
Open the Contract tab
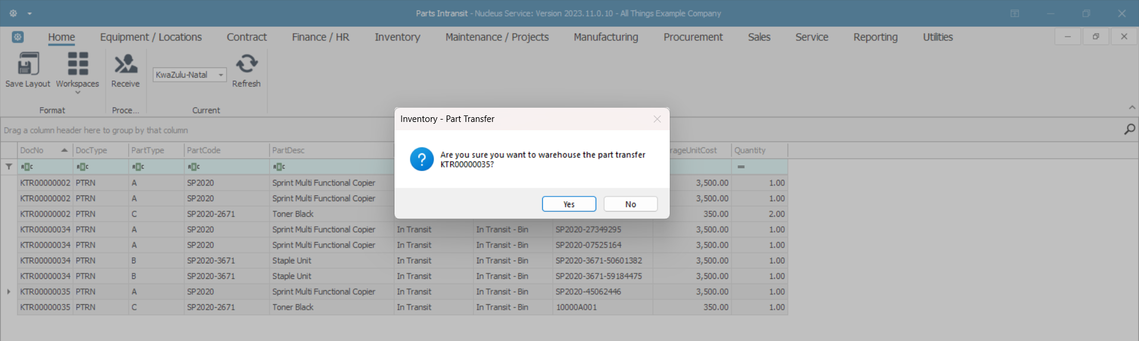[247, 37]
